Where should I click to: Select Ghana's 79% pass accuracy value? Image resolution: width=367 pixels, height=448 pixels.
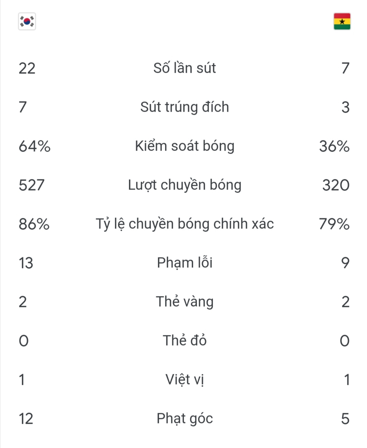click(x=334, y=224)
